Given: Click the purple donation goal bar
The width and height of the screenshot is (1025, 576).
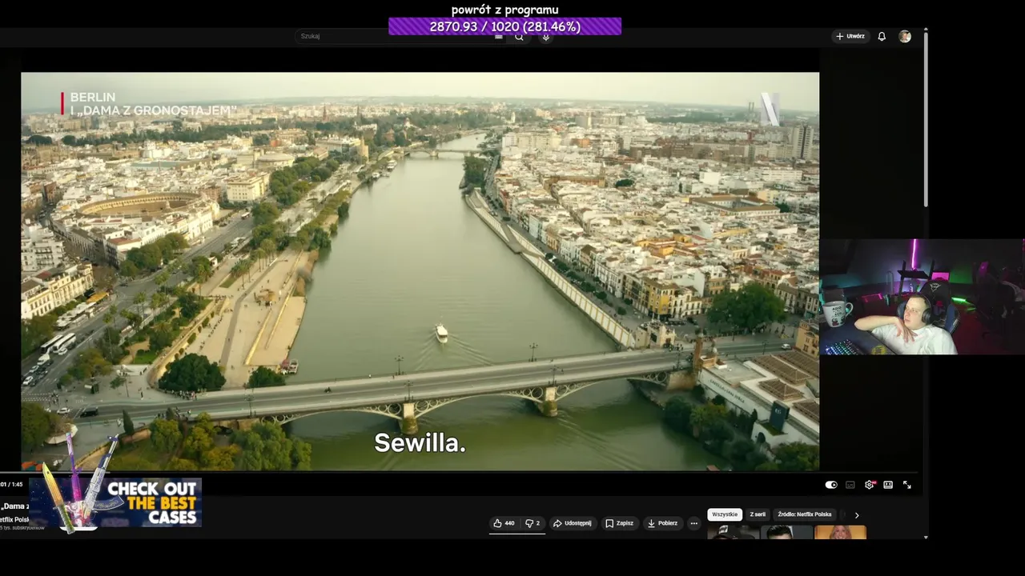Looking at the screenshot, I should (x=504, y=26).
